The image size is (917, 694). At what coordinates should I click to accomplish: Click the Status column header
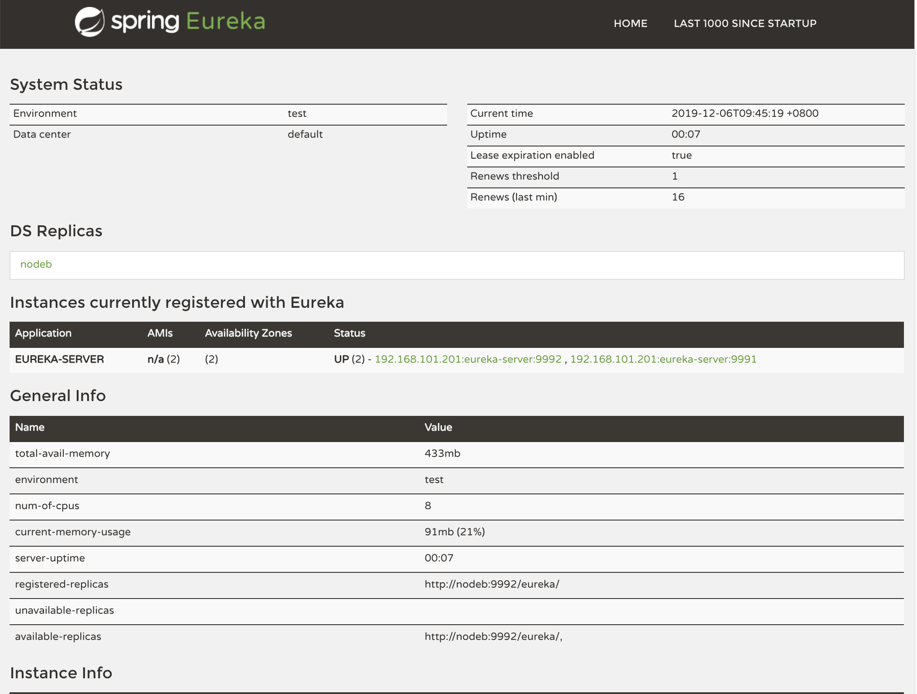click(x=350, y=333)
